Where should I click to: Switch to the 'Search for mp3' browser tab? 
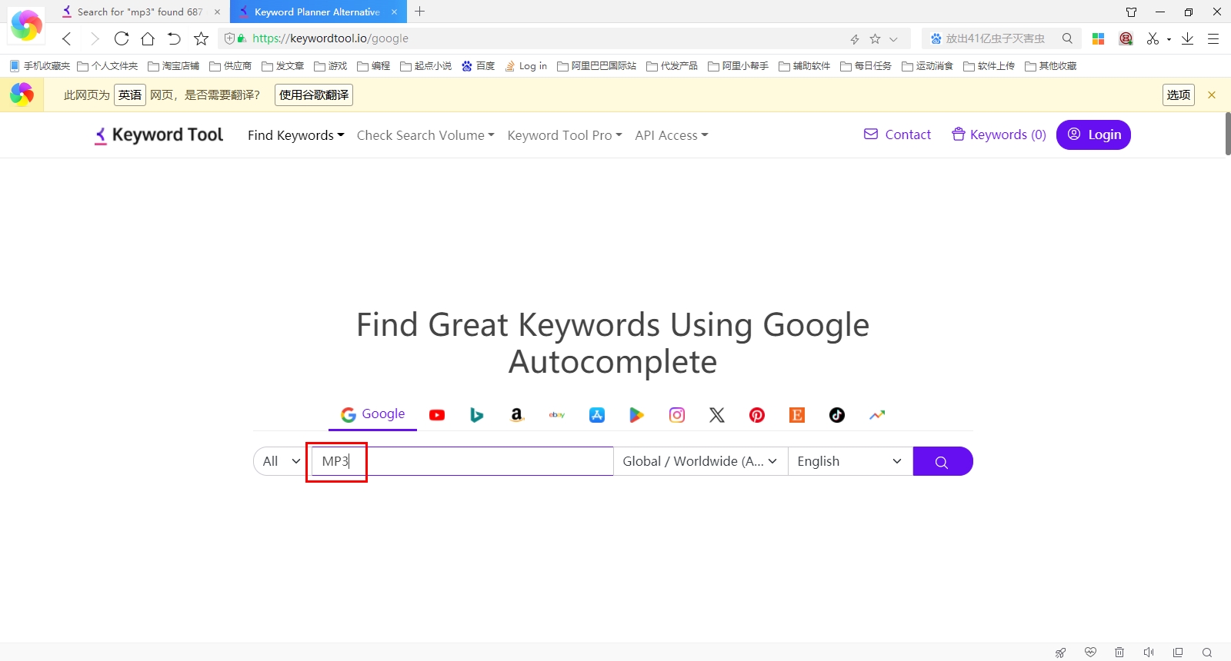pos(140,12)
